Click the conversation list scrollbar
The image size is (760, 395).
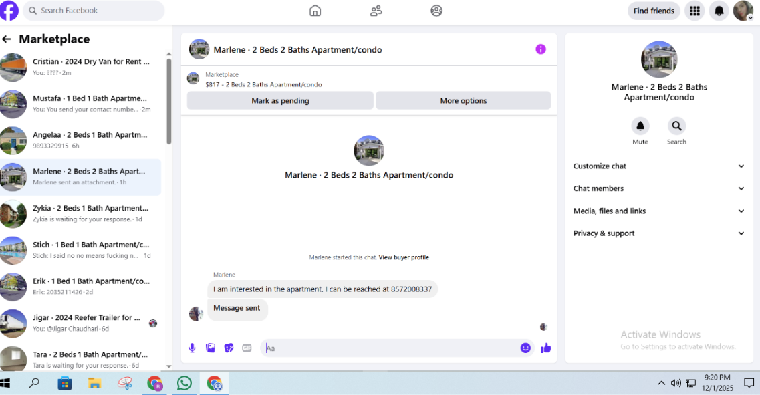click(x=168, y=102)
